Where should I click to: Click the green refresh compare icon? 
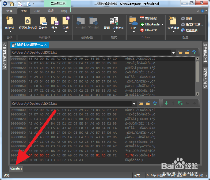pyautogui.click(x=180, y=103)
